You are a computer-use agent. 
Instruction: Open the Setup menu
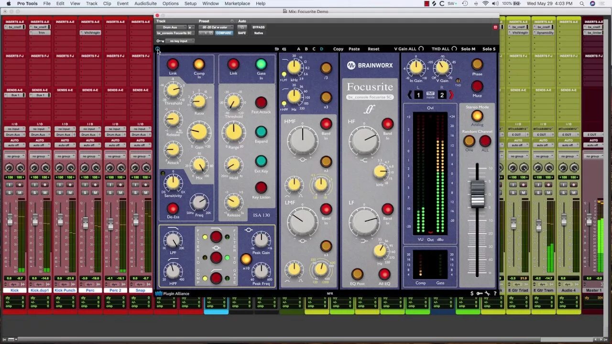tap(190, 3)
